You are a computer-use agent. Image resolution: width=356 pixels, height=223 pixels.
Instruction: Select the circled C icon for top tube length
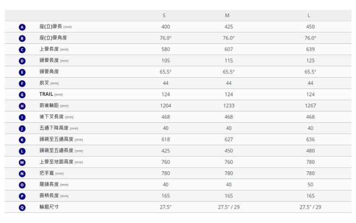[x=22, y=50]
